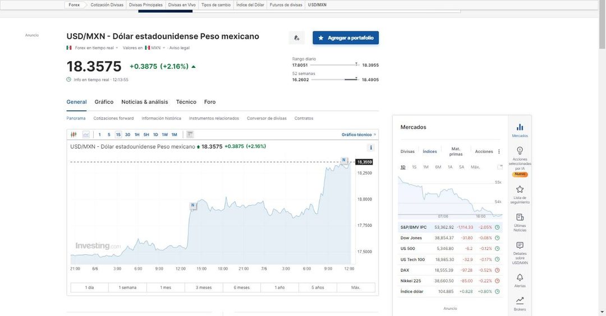Image resolution: width=606 pixels, height=316 pixels.
Task: Click the N news marker near 12:00 peak
Action: point(343,160)
